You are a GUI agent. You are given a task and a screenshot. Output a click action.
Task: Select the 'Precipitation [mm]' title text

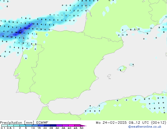[x=17, y=123]
